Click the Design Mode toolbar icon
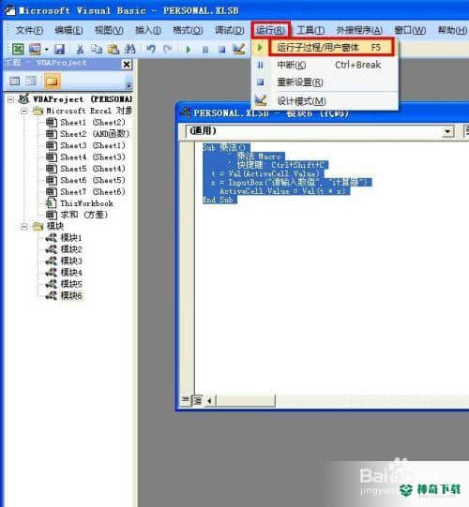The width and height of the screenshot is (469, 507). tap(239, 49)
